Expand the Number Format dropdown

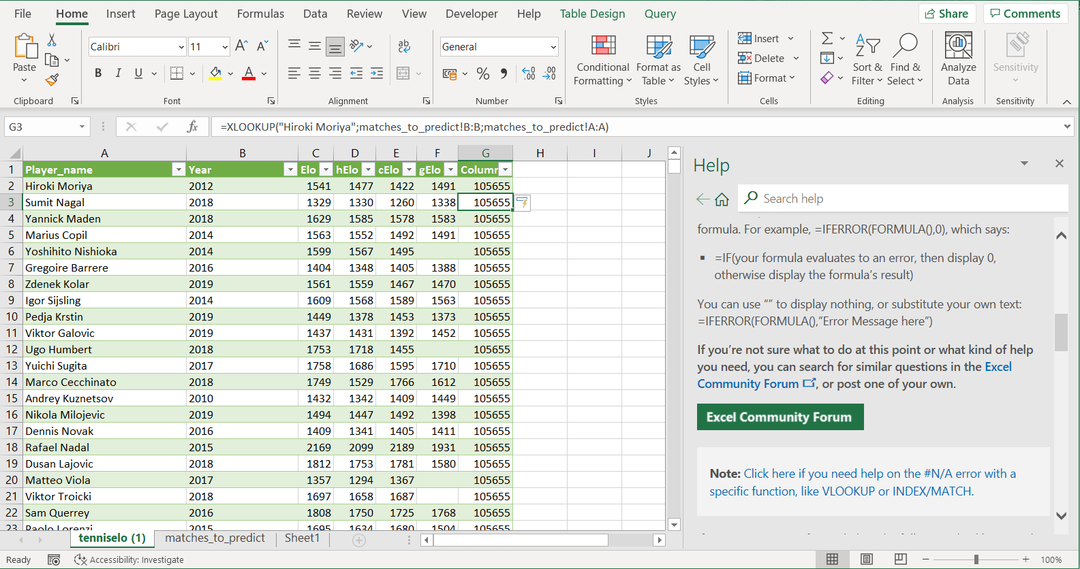tap(553, 47)
